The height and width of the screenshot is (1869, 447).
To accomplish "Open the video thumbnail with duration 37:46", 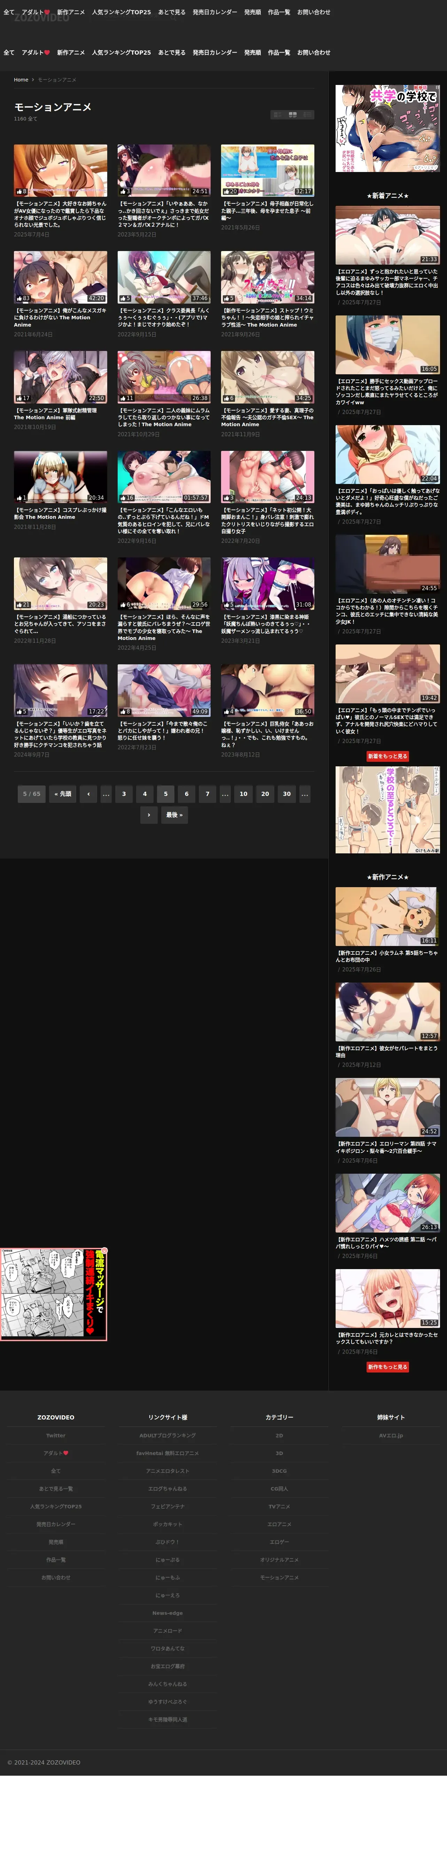I will point(164,277).
